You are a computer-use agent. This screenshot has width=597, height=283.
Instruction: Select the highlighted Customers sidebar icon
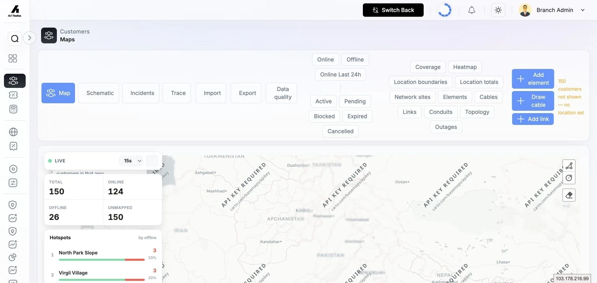(x=15, y=81)
